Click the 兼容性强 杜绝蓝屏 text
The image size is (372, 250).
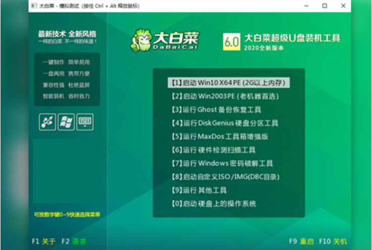tap(66, 85)
